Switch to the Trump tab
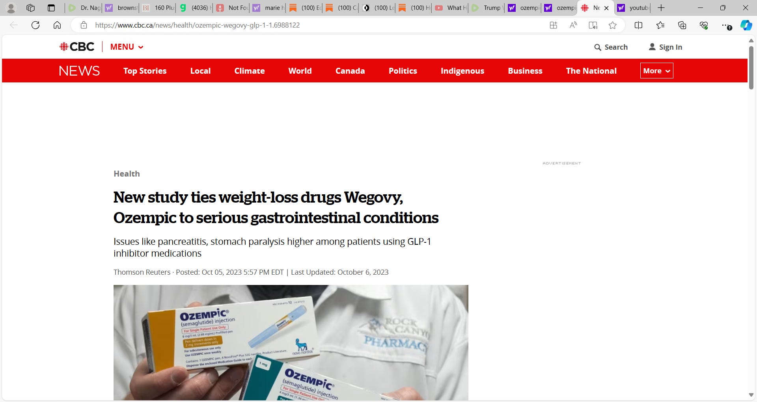This screenshot has height=402, width=757. pyautogui.click(x=487, y=8)
